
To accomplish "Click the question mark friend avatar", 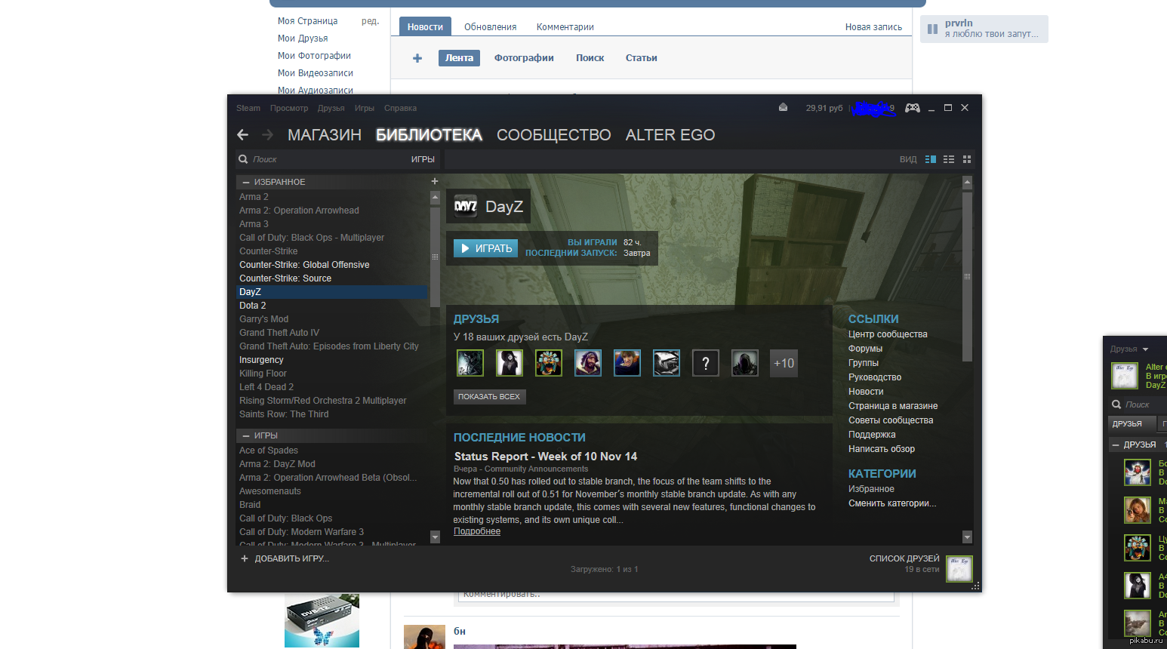I will click(705, 363).
